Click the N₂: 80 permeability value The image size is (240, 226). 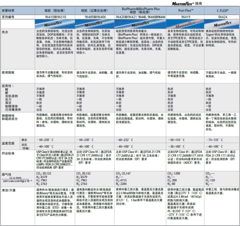[x=172, y=184]
